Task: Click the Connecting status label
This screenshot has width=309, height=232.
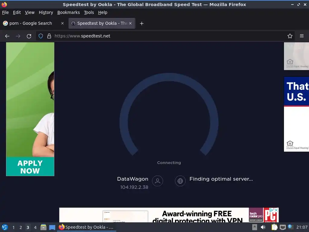Action: pyautogui.click(x=169, y=163)
